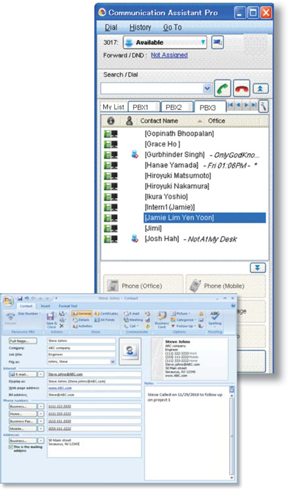Show the Details contact view
This screenshot has width=288, height=490.
pyautogui.click(x=81, y=320)
